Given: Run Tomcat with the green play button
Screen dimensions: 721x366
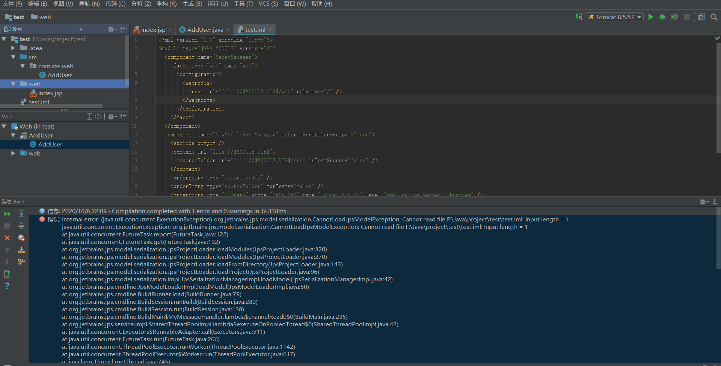Looking at the screenshot, I should click(651, 17).
